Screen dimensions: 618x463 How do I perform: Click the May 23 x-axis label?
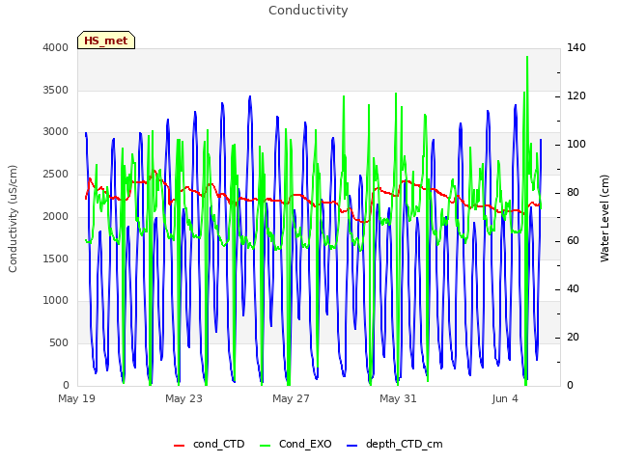tap(183, 398)
